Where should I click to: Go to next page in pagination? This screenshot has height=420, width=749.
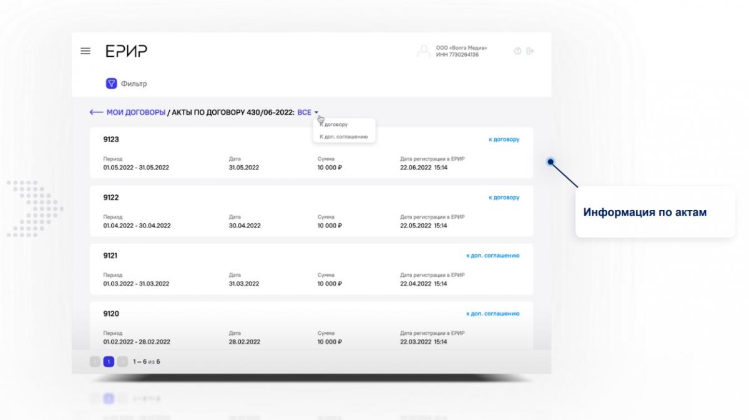pyautogui.click(x=122, y=361)
